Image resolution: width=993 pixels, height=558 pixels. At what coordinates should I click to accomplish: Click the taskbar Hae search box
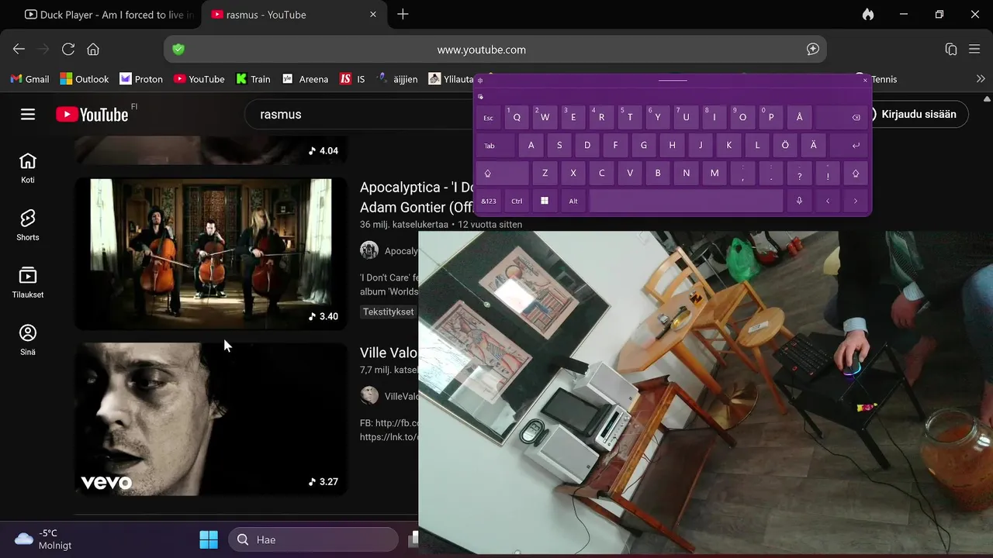313,539
